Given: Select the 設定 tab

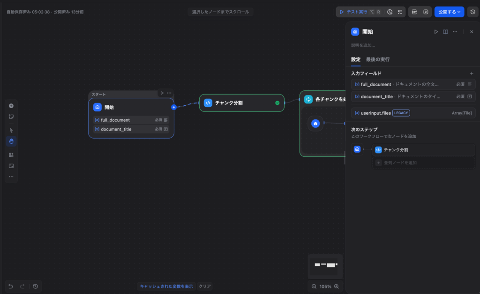Looking at the screenshot, I should pyautogui.click(x=356, y=59).
